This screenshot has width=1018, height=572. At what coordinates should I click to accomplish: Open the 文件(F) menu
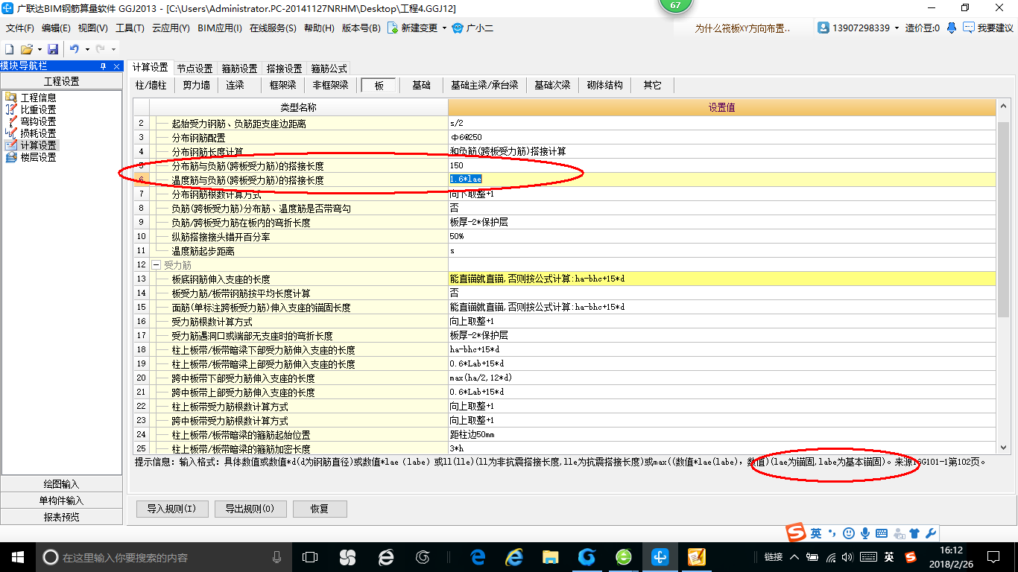(x=20, y=28)
